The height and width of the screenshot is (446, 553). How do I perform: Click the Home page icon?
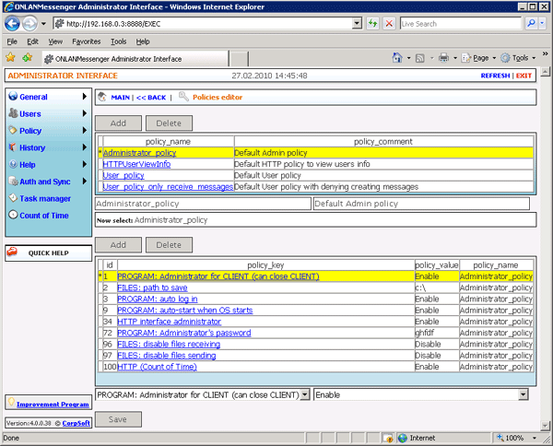397,57
